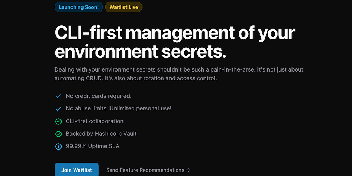The height and width of the screenshot is (176, 352).
Task: Click the "Unlimited personal use!" feature text
Action: pyautogui.click(x=141, y=109)
